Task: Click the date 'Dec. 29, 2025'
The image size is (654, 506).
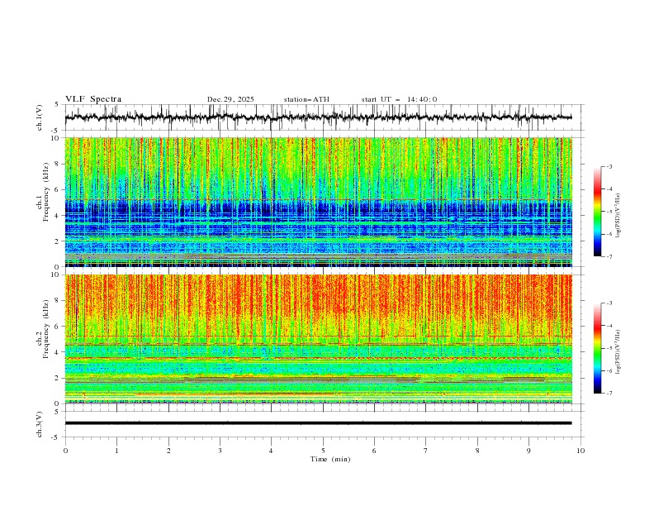Action: tap(230, 99)
